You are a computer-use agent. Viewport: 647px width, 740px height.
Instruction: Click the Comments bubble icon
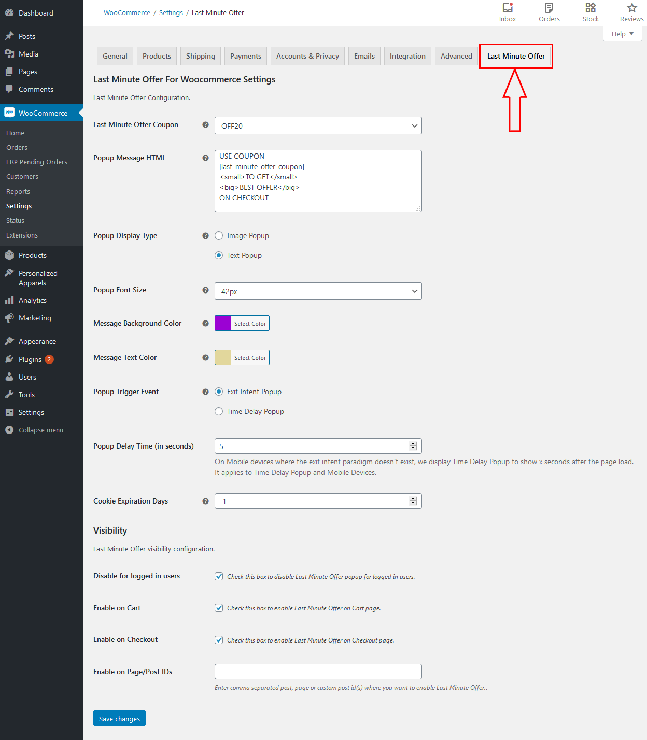tap(9, 89)
